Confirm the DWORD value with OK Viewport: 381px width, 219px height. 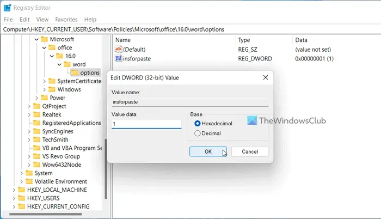pos(208,151)
